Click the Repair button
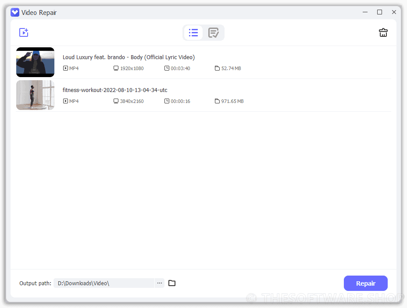407x308 pixels. [365, 283]
